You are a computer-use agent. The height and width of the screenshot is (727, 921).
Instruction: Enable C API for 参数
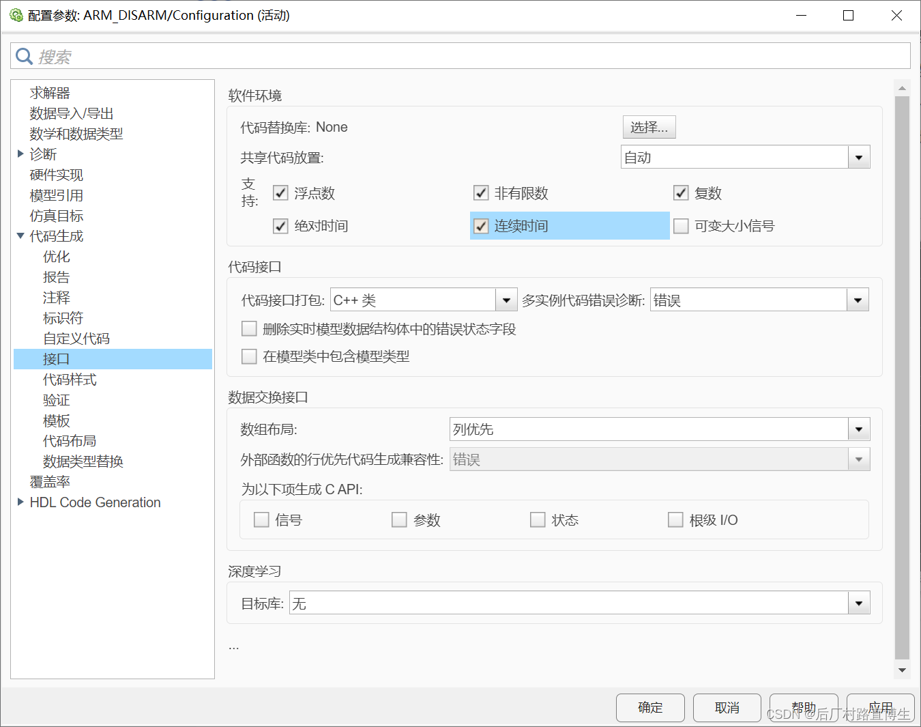(x=399, y=520)
